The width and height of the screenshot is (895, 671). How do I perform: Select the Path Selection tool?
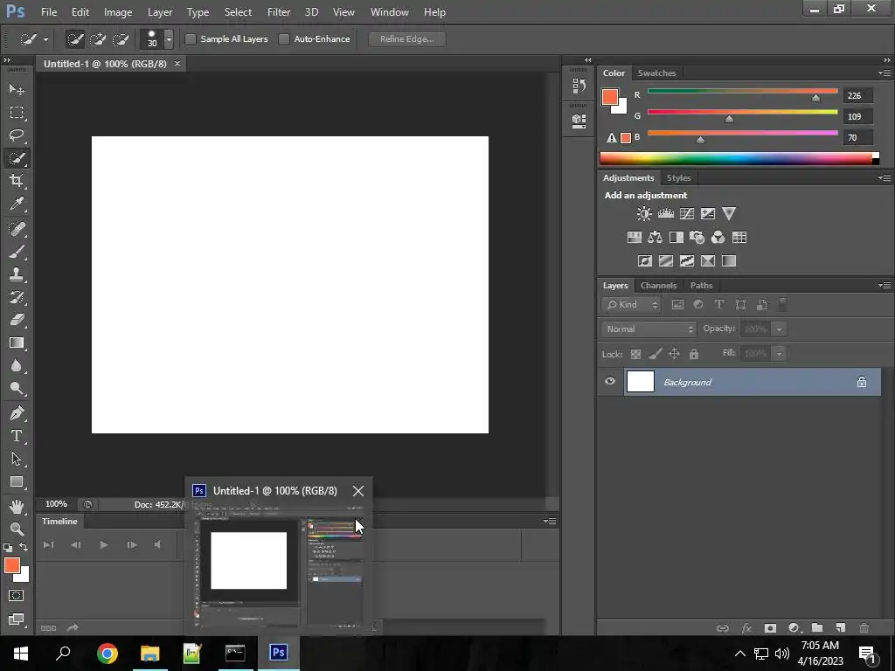click(x=17, y=459)
